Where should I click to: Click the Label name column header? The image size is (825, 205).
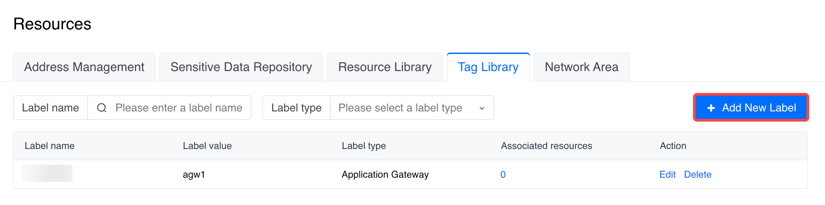(50, 146)
